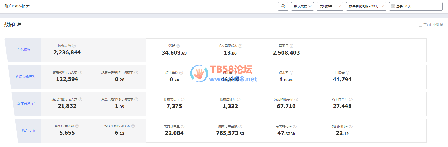Expand the 默认数据 dropdown
Image resolution: width=448 pixels, height=147 pixels.
[302, 6]
